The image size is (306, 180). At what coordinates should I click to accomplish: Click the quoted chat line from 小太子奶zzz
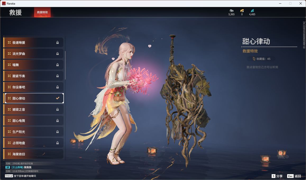pos(22,171)
